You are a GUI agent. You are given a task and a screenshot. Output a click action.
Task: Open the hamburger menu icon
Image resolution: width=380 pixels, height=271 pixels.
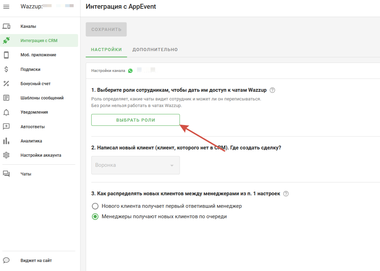coord(6,7)
